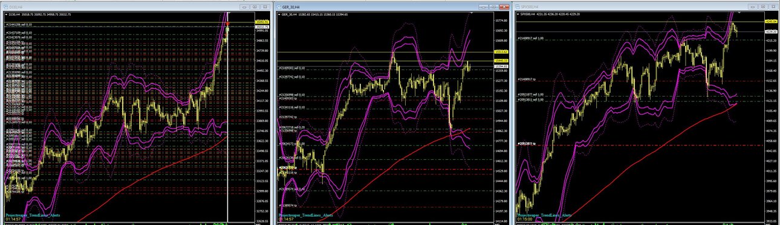Restore the GER_30,H4 chart window

click(x=493, y=7)
